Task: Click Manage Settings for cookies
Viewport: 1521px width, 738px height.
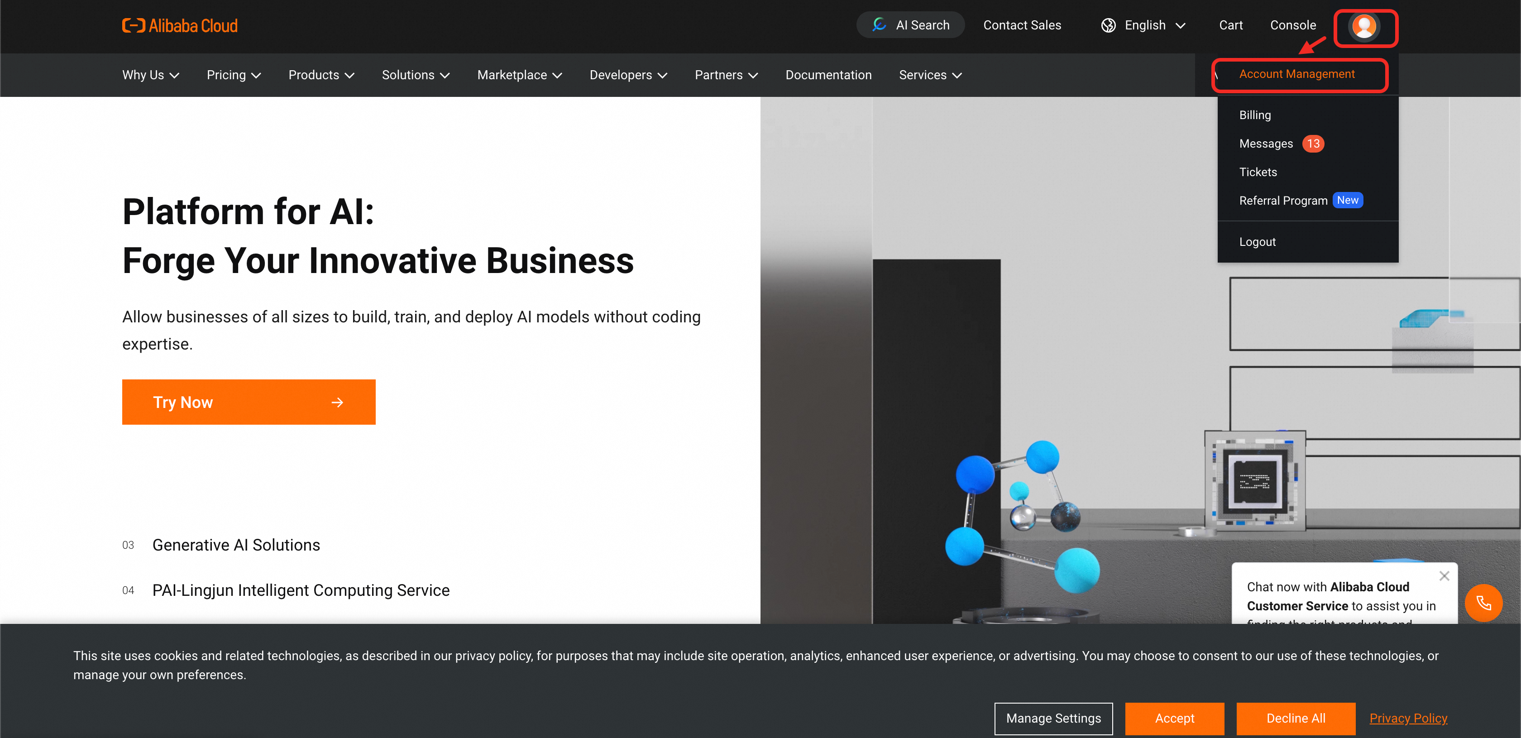Action: [1053, 719]
